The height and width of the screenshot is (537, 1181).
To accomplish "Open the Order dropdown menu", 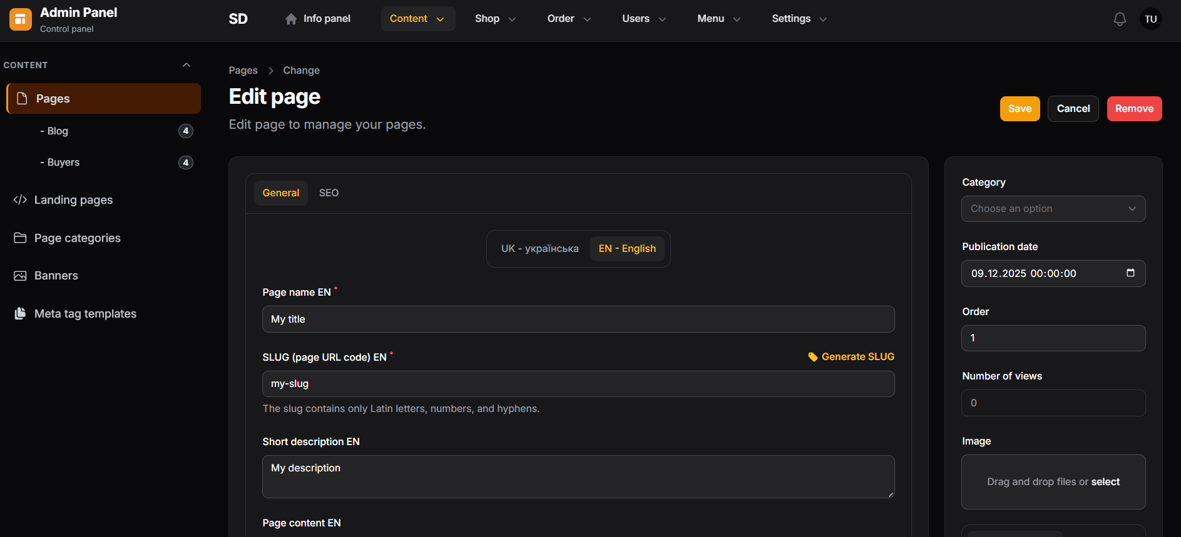I will coord(568,19).
